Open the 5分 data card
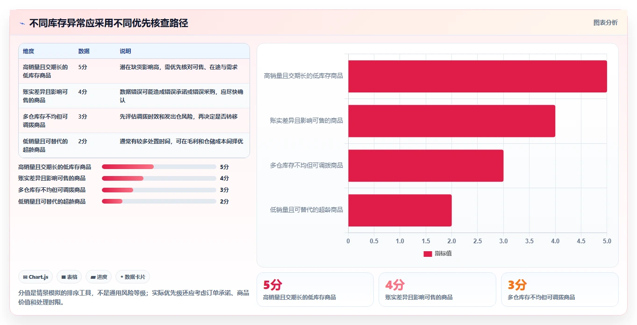This screenshot has height=325, width=637. [315, 290]
